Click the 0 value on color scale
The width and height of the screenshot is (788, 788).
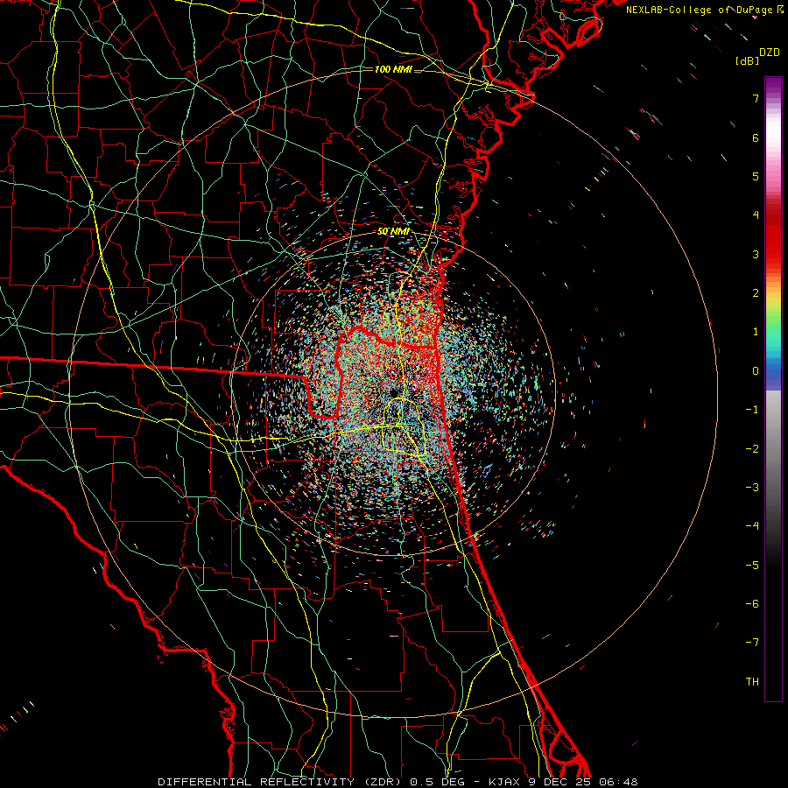[x=756, y=371]
